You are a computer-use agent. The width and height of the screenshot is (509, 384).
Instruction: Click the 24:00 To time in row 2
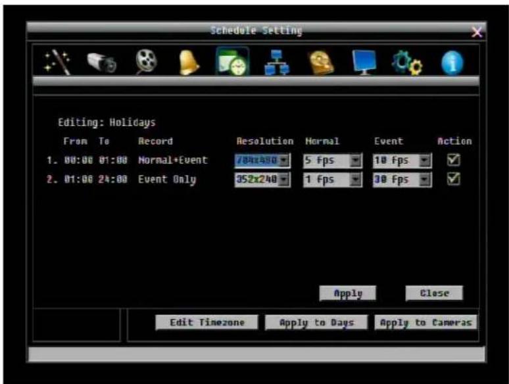click(x=112, y=180)
